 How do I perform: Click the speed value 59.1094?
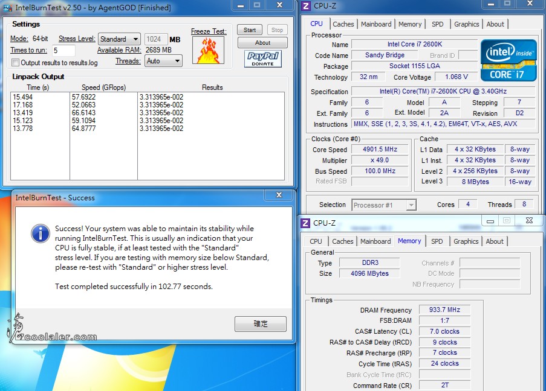pyautogui.click(x=83, y=121)
